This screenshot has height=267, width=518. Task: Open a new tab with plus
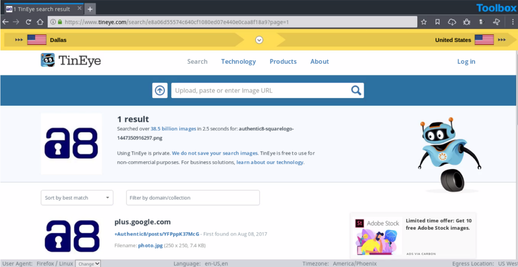pyautogui.click(x=90, y=9)
